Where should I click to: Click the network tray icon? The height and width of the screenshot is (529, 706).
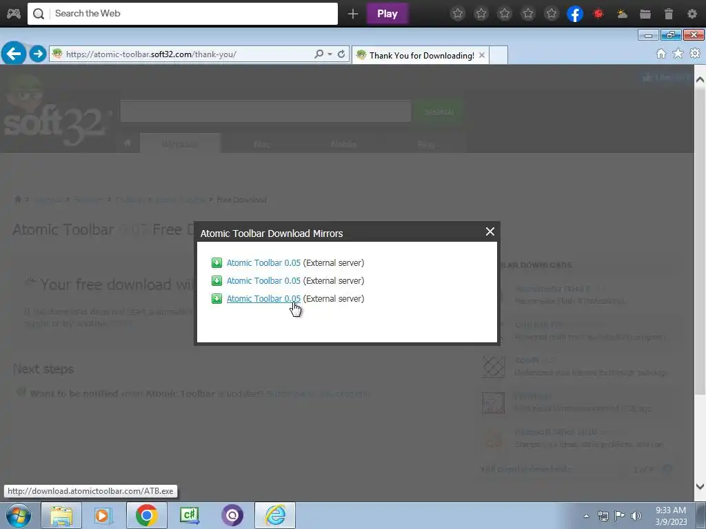[603, 516]
